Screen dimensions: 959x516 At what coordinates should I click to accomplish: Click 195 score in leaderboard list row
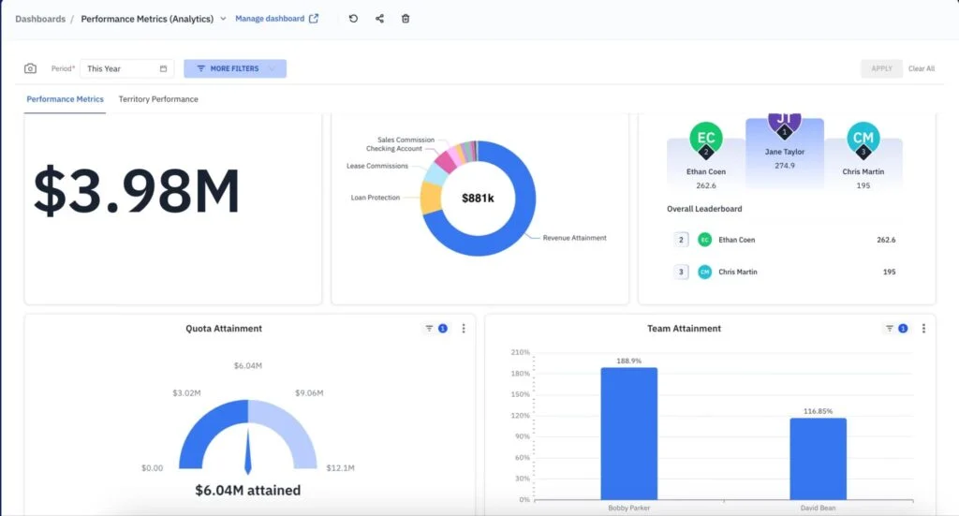coord(890,273)
